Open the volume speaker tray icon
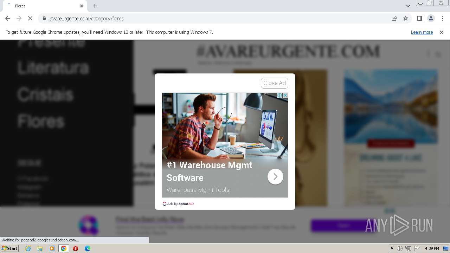 (x=400, y=248)
